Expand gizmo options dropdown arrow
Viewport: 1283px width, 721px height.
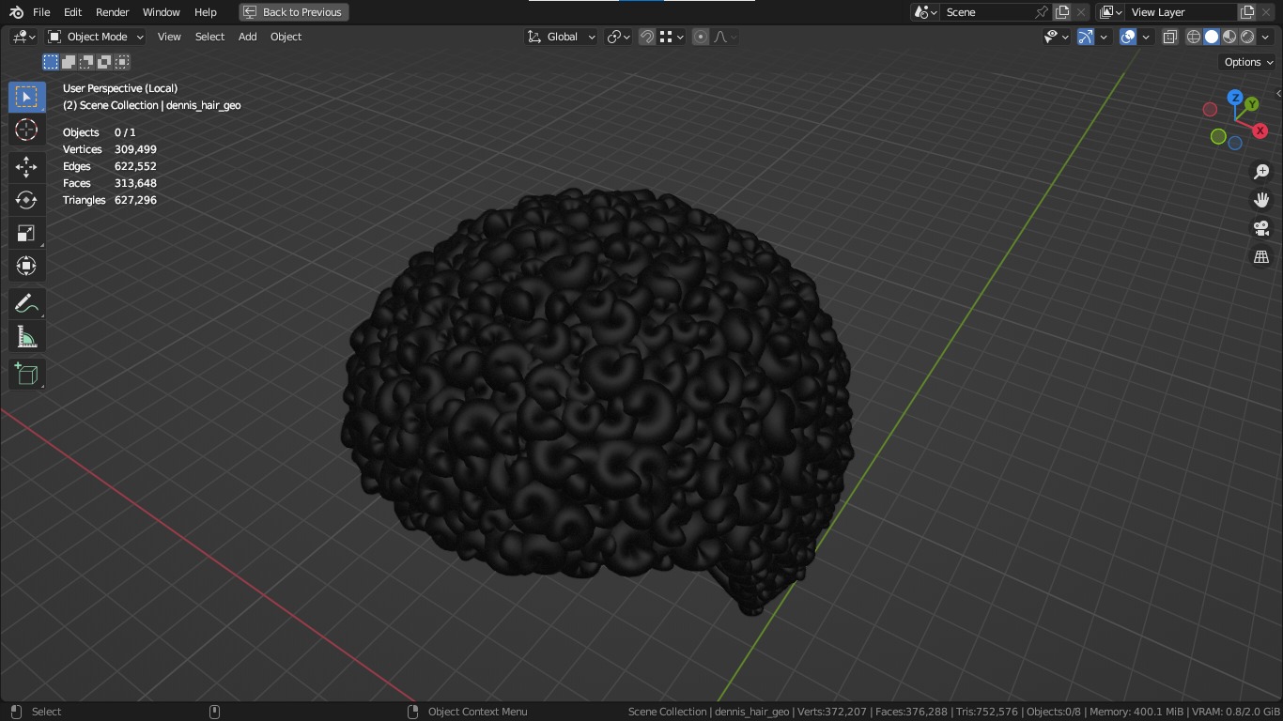[x=1104, y=37]
